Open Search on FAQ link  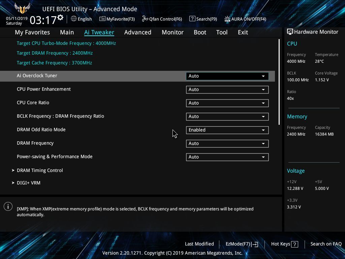(326, 244)
